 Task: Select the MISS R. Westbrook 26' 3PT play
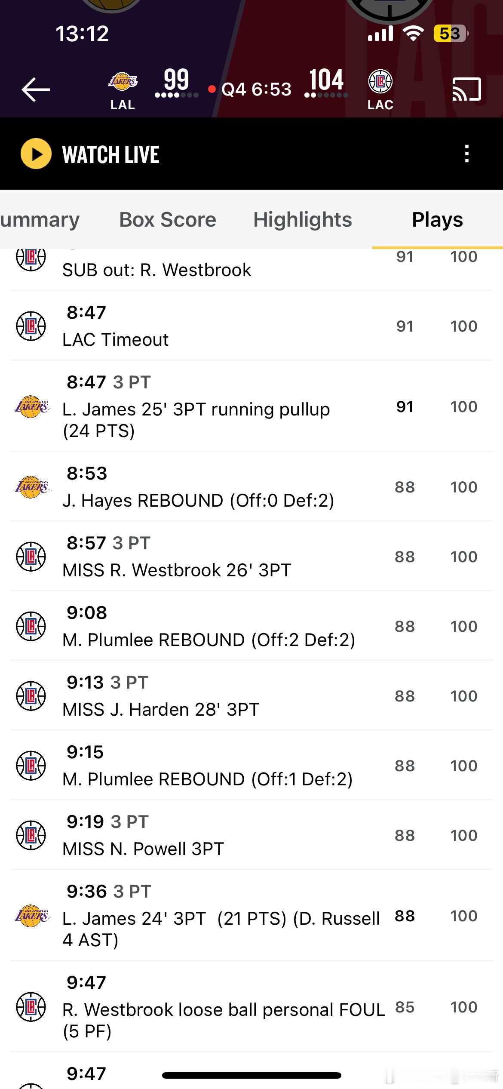coord(177,570)
